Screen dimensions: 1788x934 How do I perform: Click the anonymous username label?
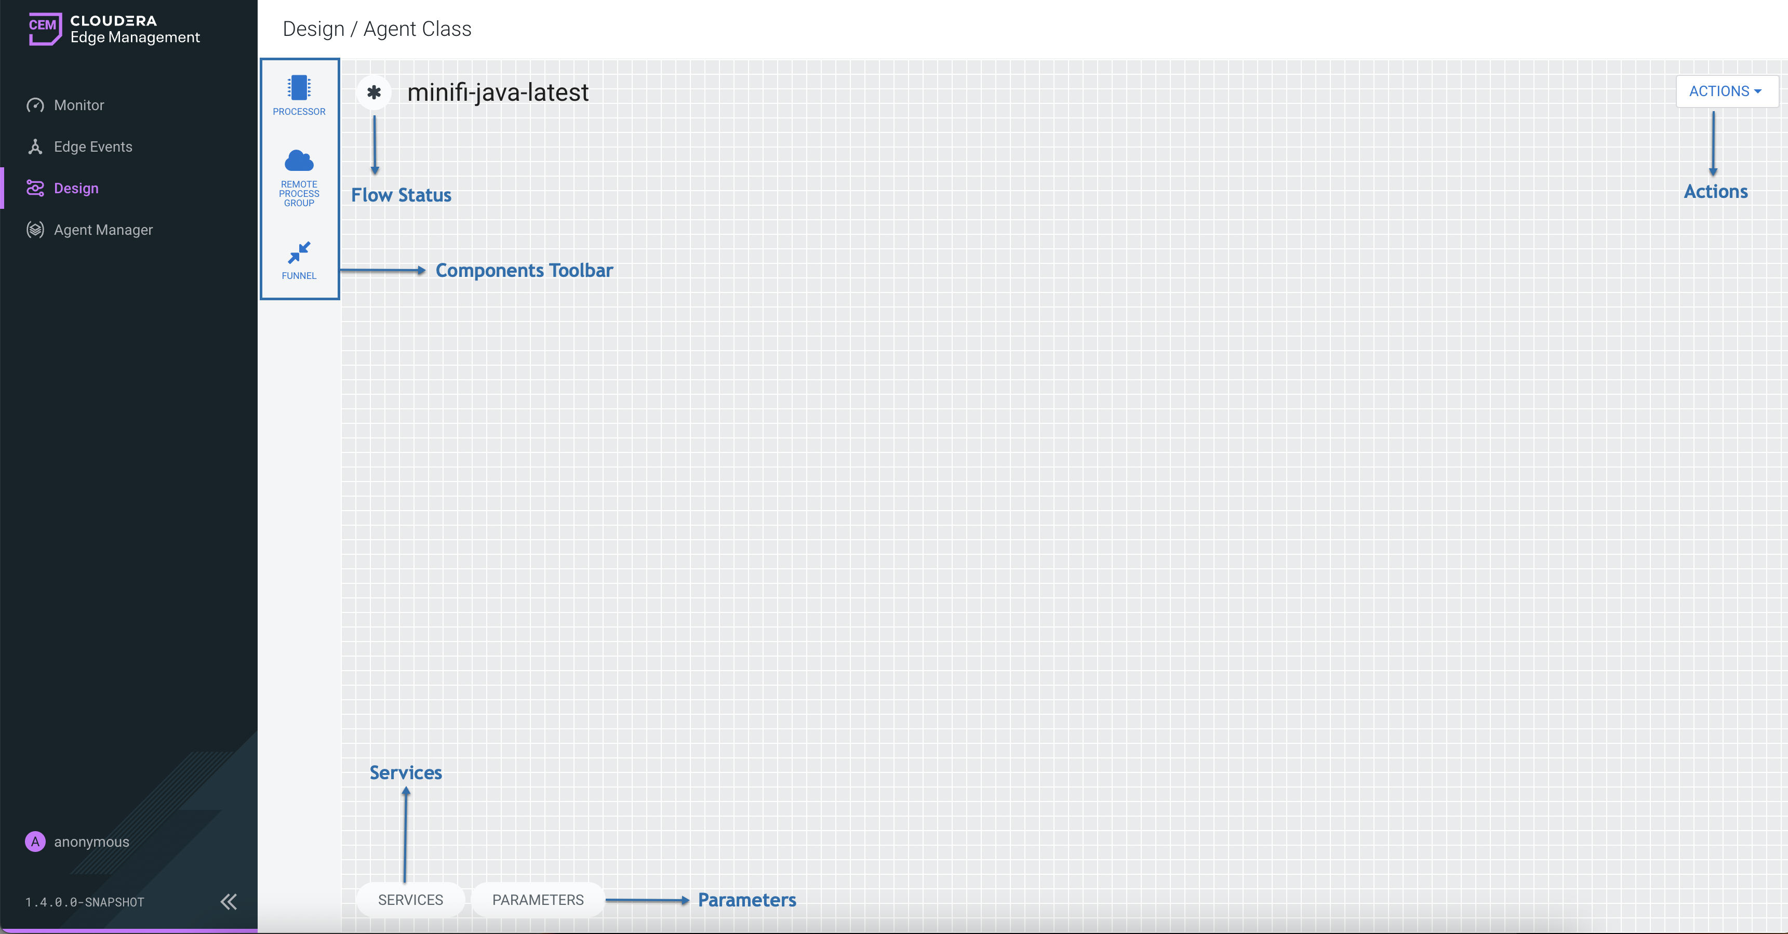(91, 842)
